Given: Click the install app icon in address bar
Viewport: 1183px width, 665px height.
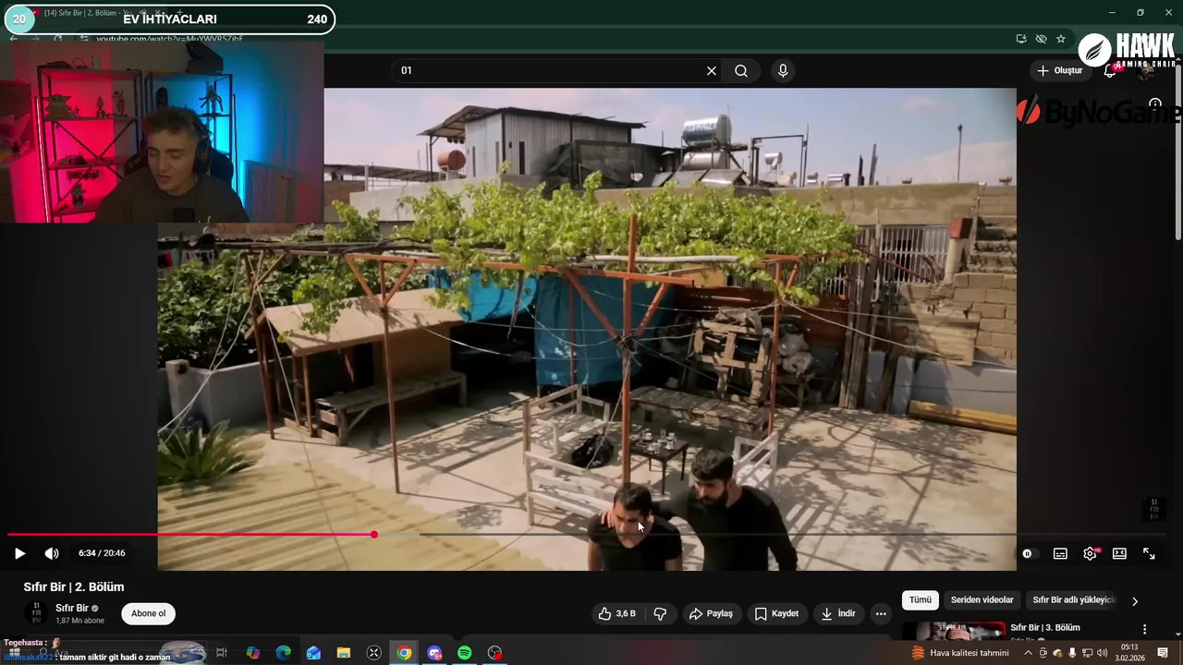Looking at the screenshot, I should [x=1020, y=39].
